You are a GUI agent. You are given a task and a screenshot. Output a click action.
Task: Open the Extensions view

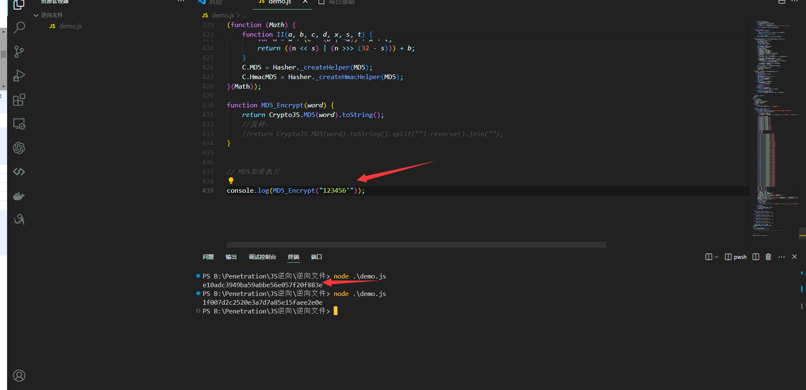[19, 100]
